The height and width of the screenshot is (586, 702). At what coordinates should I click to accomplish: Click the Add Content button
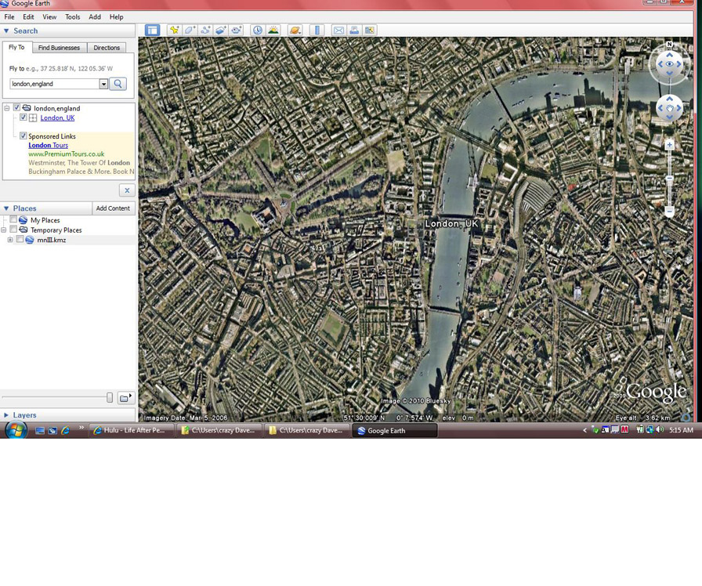113,208
